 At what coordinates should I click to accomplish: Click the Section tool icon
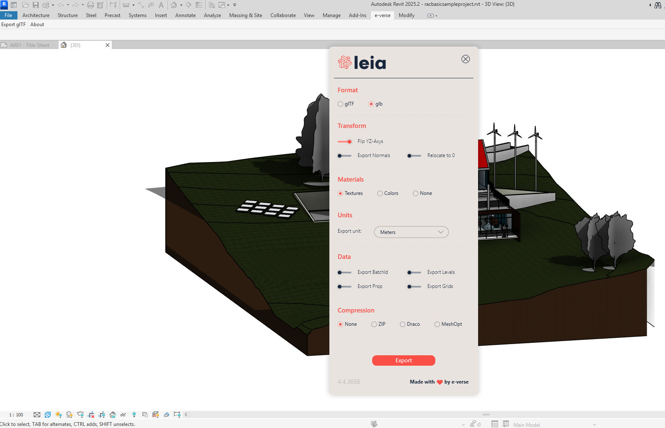click(189, 5)
